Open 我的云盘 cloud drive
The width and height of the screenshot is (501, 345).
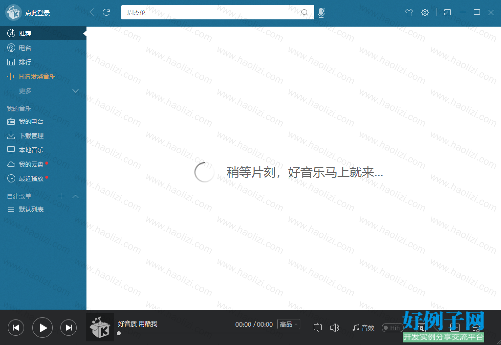(x=43, y=164)
